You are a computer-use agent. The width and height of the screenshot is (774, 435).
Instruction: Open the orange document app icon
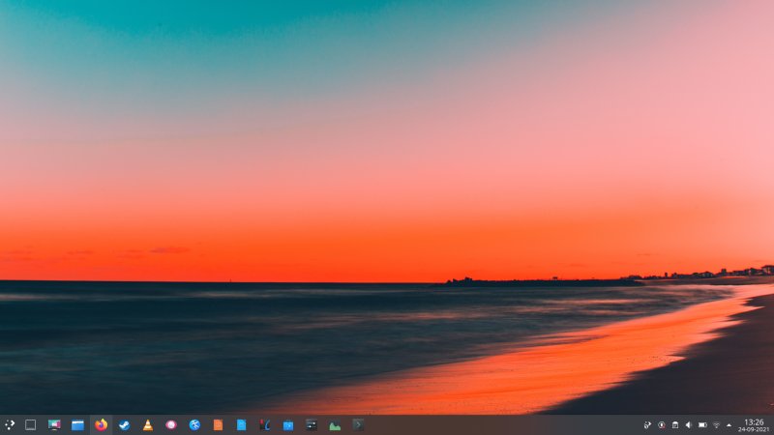[x=218, y=424]
